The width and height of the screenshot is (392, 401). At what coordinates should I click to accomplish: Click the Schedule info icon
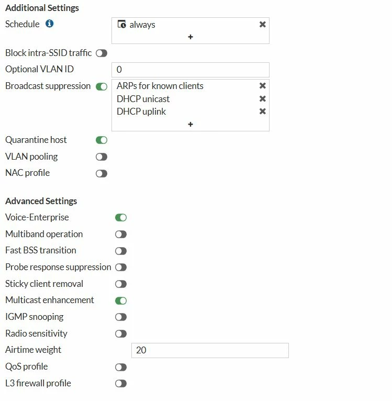pyautogui.click(x=49, y=24)
